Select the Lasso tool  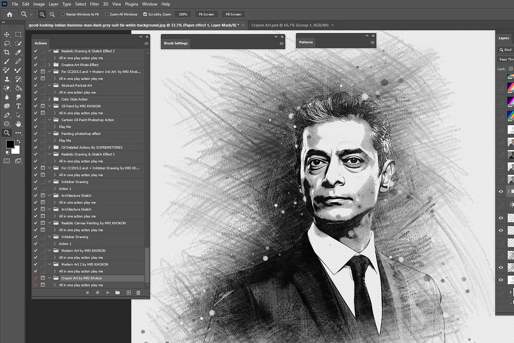pos(7,43)
